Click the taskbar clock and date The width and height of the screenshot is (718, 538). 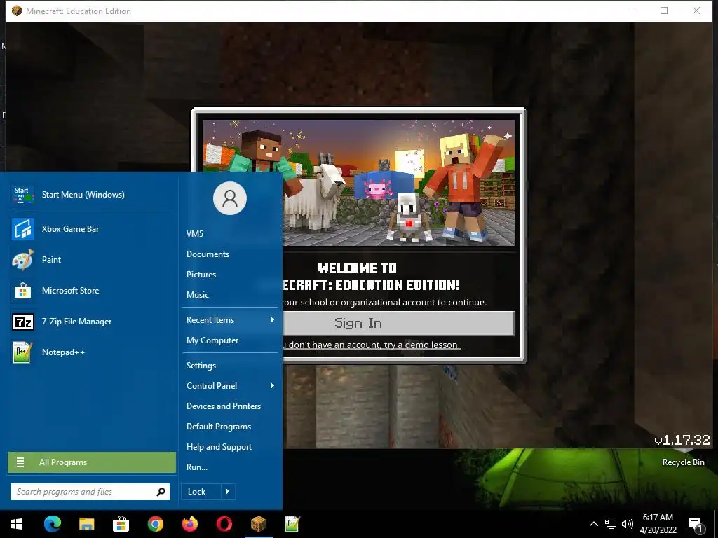[x=658, y=524]
